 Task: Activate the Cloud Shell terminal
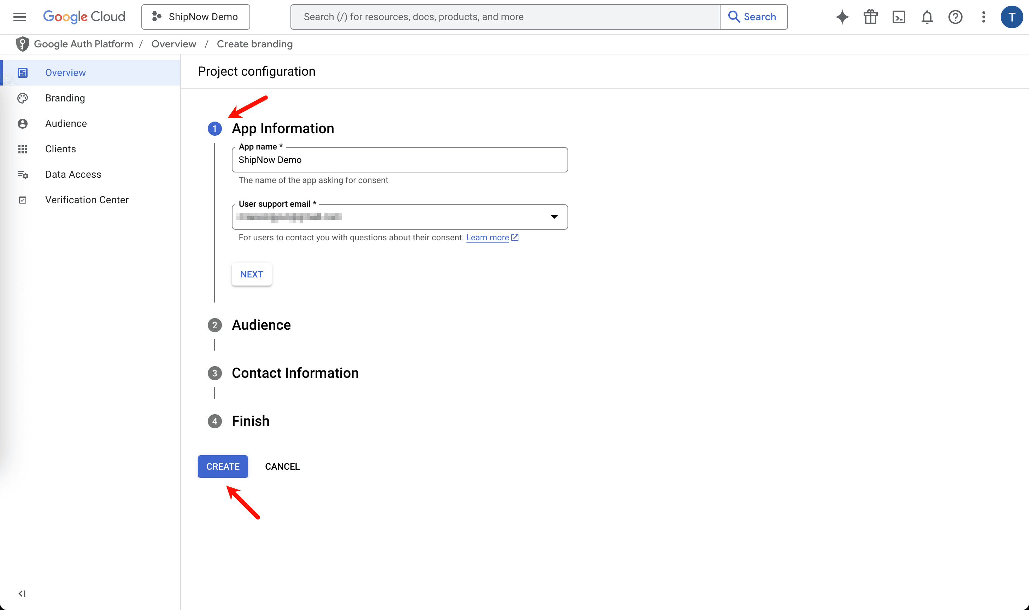(x=899, y=17)
